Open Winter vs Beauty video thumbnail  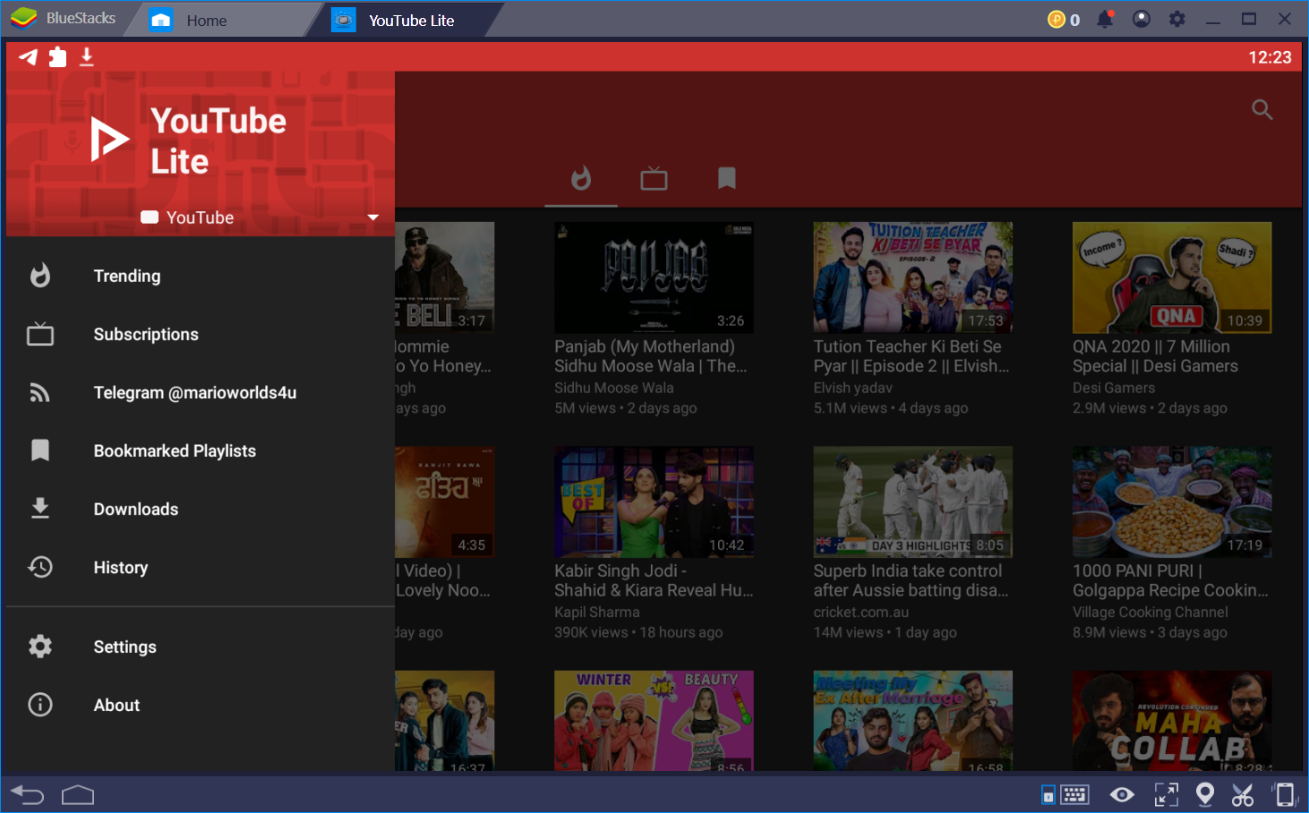tap(654, 721)
